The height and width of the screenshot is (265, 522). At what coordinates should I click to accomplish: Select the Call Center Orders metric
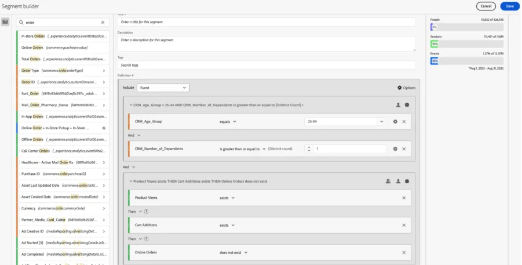[63, 151]
